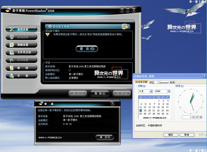
Task: Click the analog clock face
Action: click(191, 101)
